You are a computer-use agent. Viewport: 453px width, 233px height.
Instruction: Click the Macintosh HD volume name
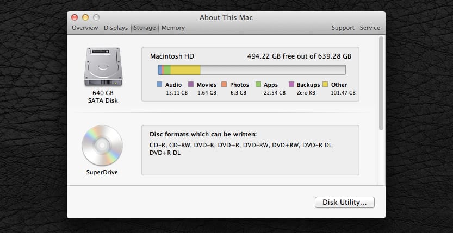coord(172,56)
